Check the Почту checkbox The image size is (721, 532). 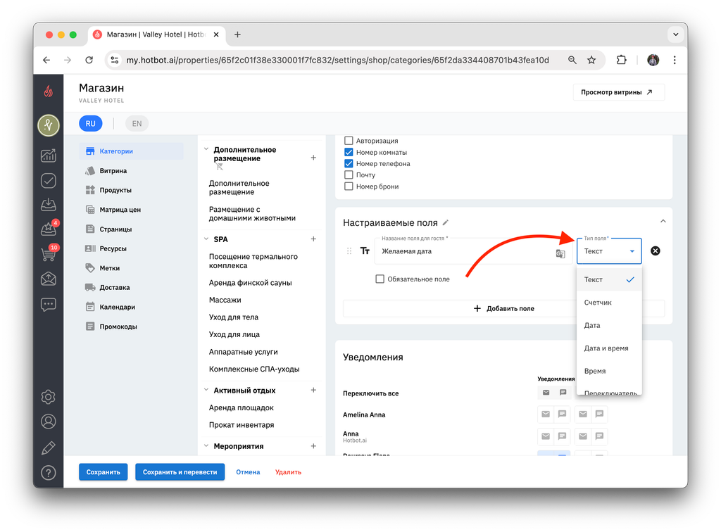point(349,175)
